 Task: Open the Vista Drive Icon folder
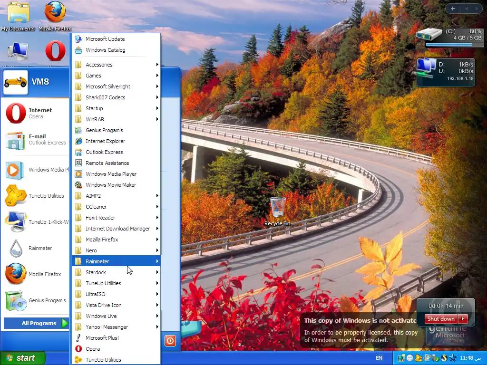point(116,305)
